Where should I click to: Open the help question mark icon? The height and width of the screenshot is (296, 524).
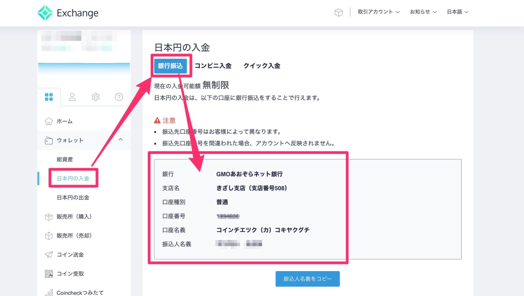[119, 97]
